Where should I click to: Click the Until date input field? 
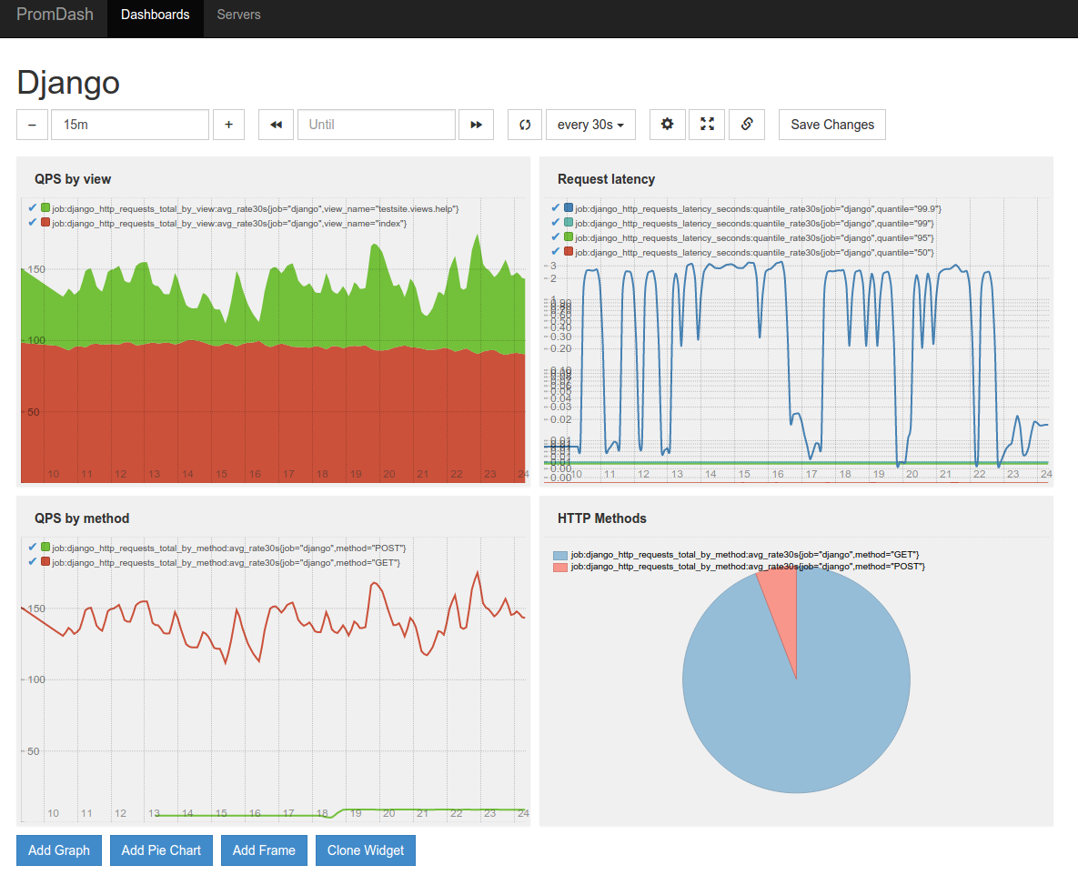[376, 125]
